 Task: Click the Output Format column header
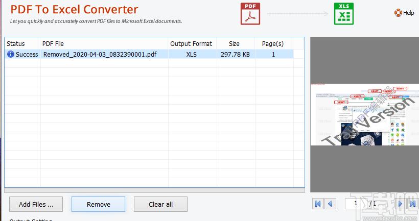pos(192,43)
